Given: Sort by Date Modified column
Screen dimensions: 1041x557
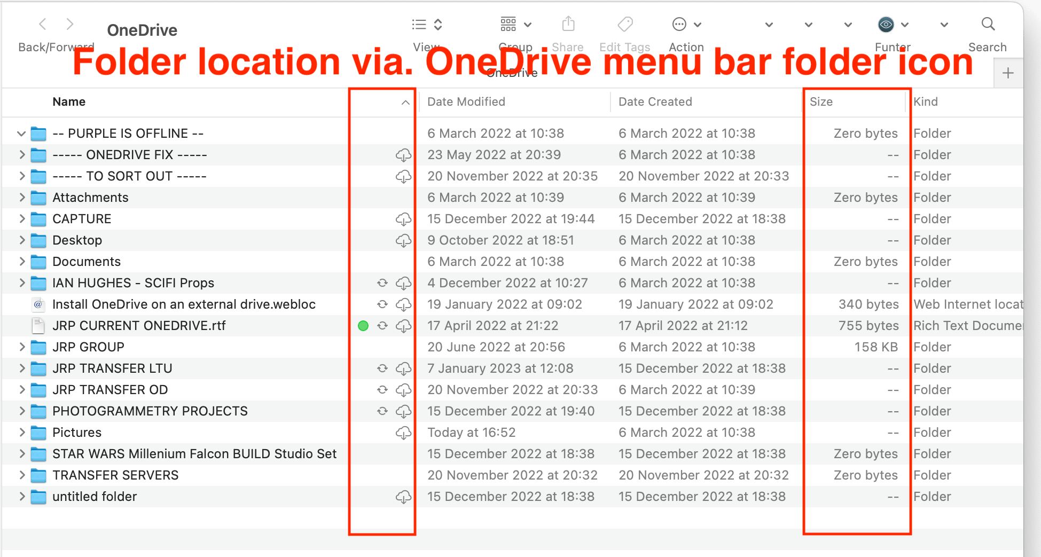Looking at the screenshot, I should (466, 102).
